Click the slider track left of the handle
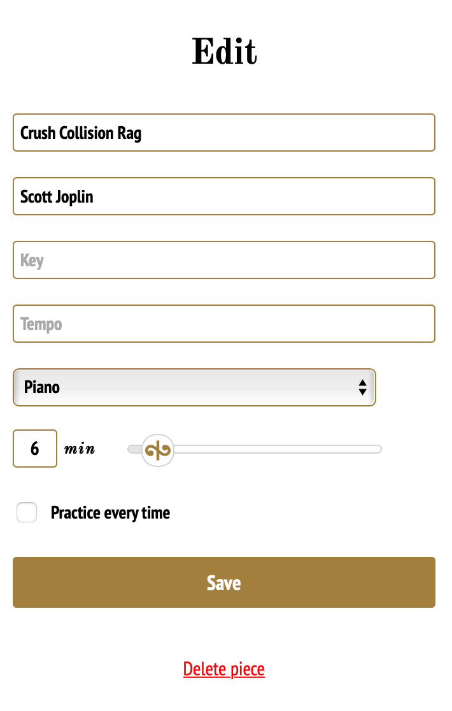 click(134, 450)
